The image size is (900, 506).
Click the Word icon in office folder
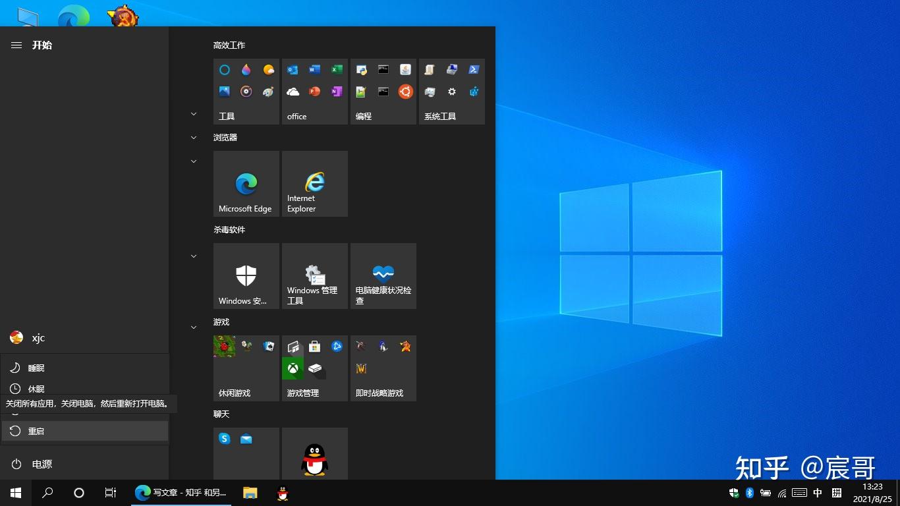tap(315, 70)
